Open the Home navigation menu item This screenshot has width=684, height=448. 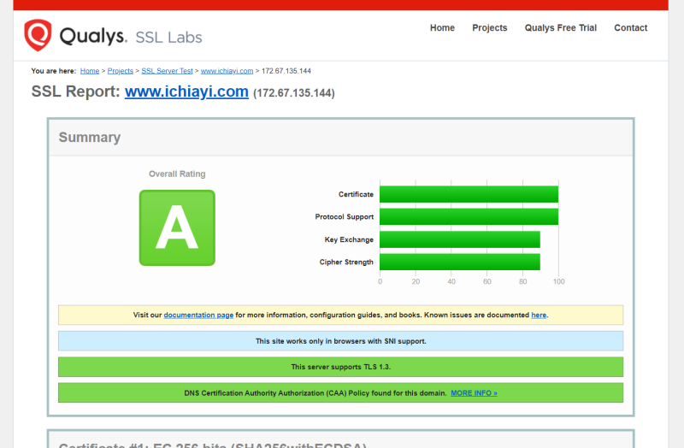442,28
